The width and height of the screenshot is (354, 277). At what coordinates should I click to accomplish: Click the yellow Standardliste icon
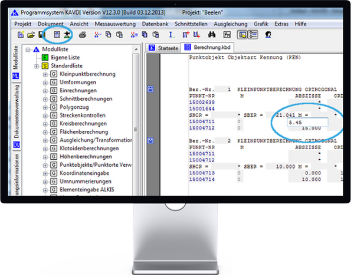coord(45,66)
